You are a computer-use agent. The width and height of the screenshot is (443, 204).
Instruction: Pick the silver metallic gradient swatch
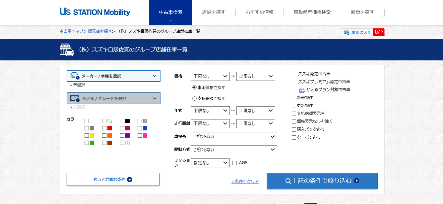145,121
